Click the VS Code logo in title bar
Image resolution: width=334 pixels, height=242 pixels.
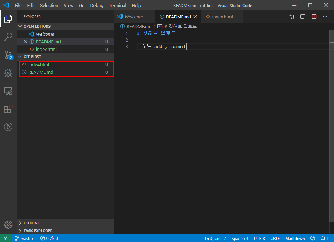point(6,5)
